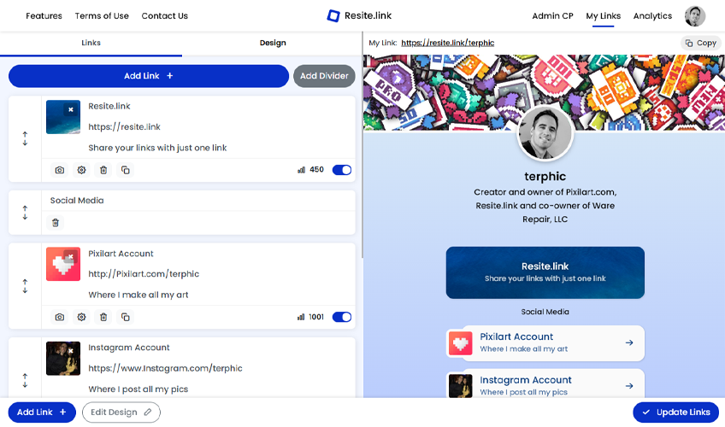Open settings gear on Pixilart Account card
This screenshot has width=725, height=427.
point(81,317)
